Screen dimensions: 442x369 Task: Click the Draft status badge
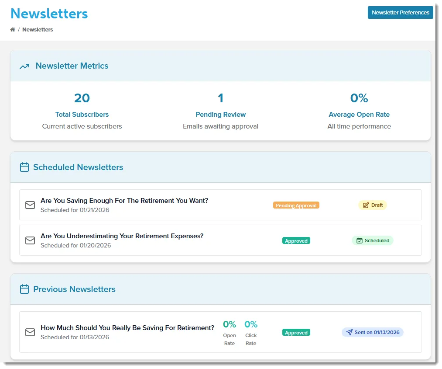point(372,205)
